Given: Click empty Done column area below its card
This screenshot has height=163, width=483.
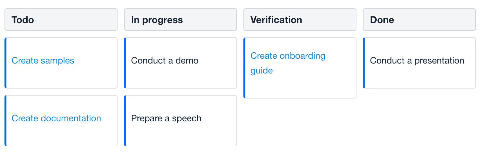Looking at the screenshot, I should (419, 122).
